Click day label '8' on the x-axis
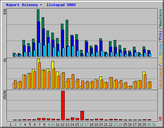Viewport: 164px width, 128px height. click(x=44, y=124)
